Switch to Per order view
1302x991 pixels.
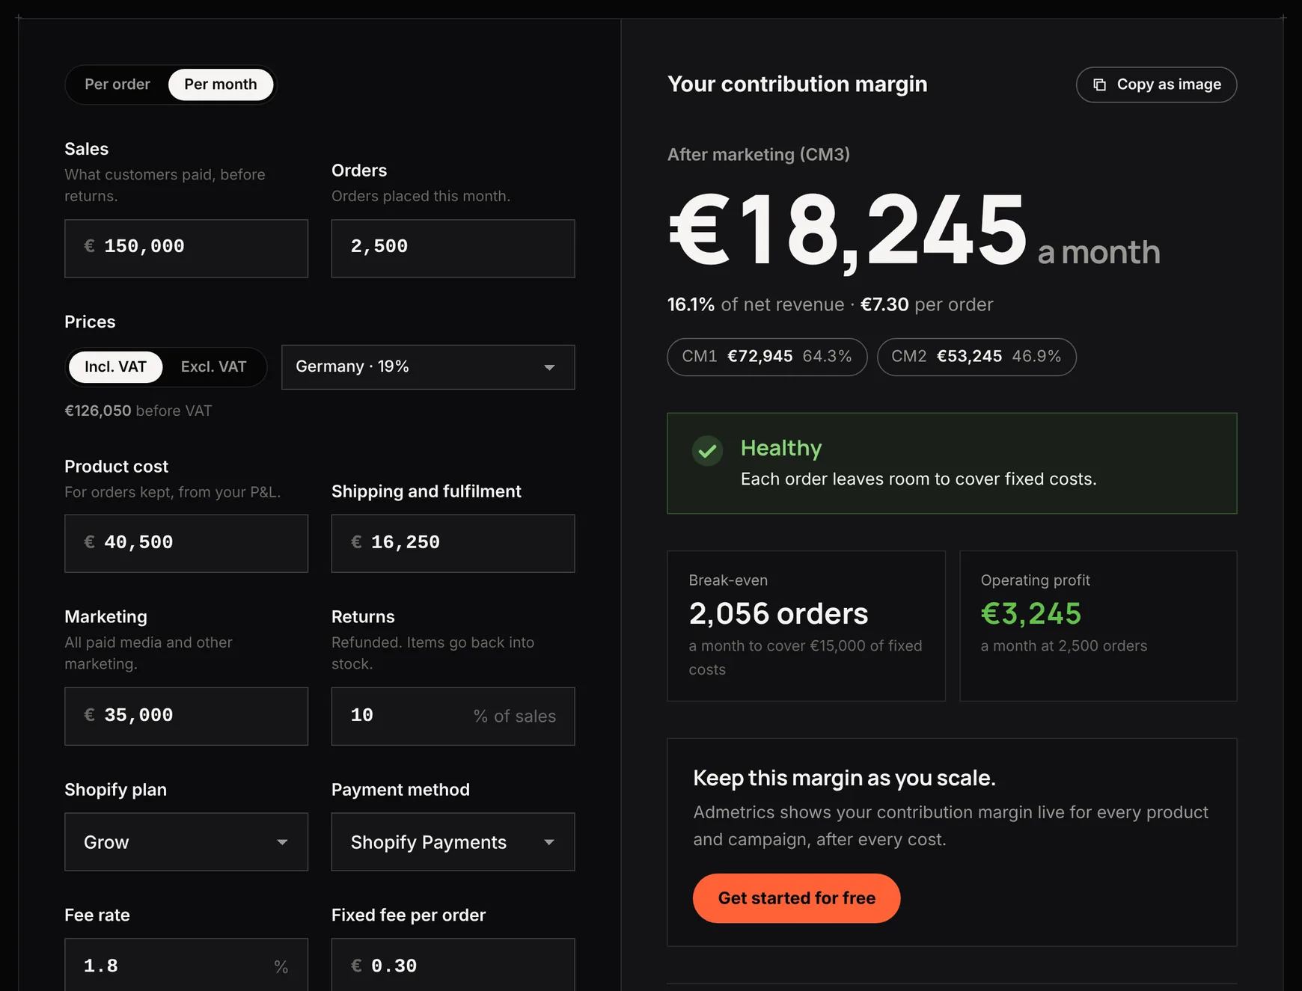pyautogui.click(x=117, y=85)
